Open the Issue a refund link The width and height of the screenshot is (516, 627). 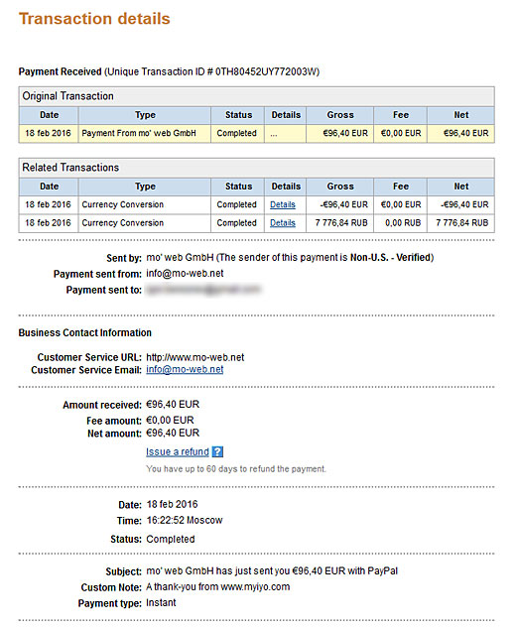point(178,451)
